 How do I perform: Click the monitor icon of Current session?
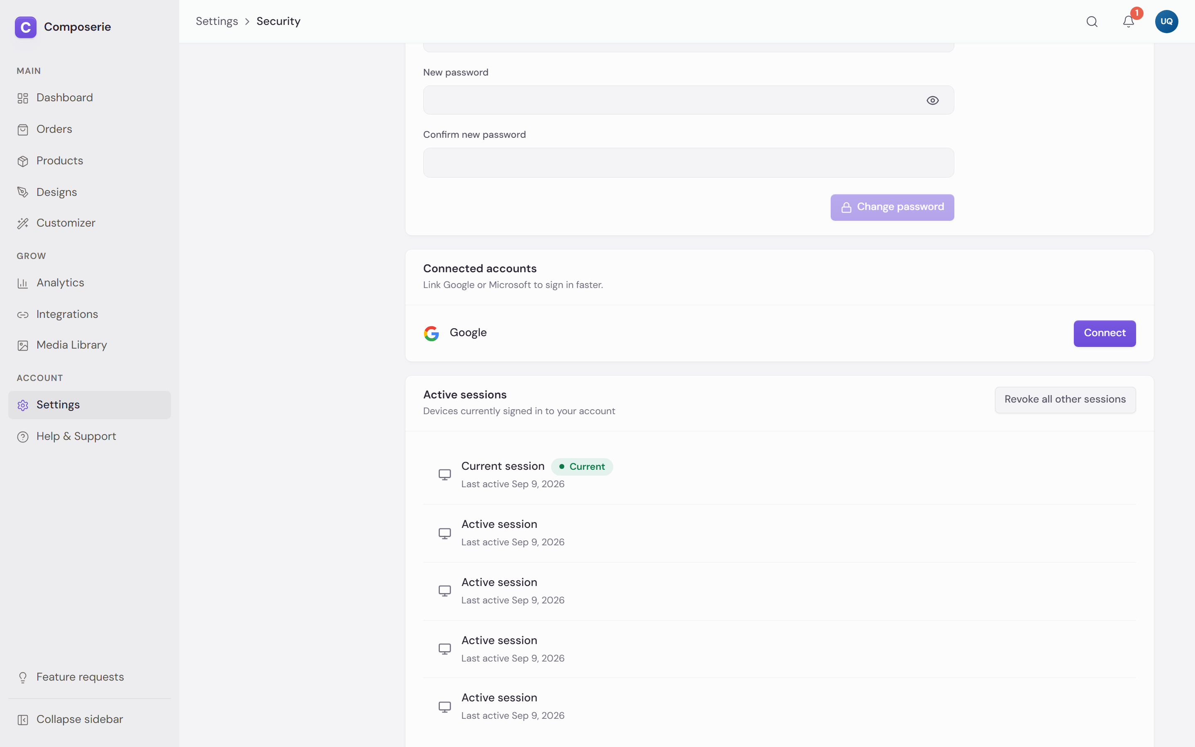point(445,475)
